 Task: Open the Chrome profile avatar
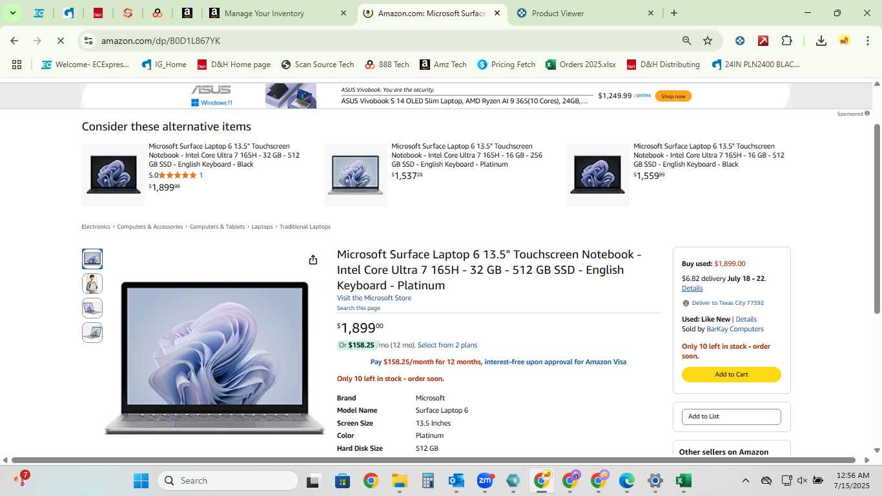pos(845,41)
